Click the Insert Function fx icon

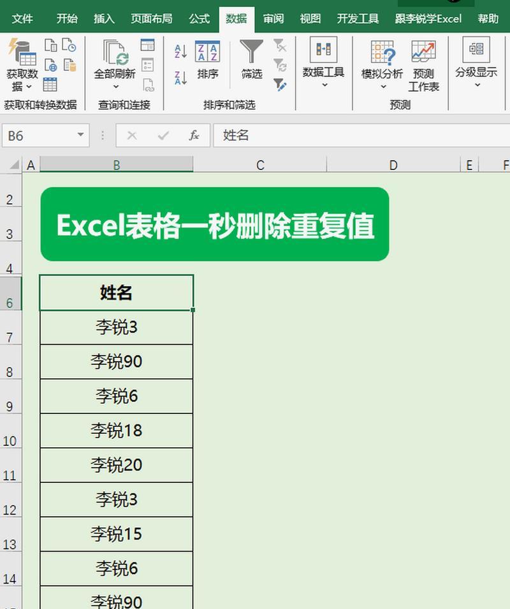194,135
